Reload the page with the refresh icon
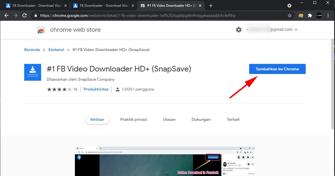The image size is (335, 176). coord(24,15)
